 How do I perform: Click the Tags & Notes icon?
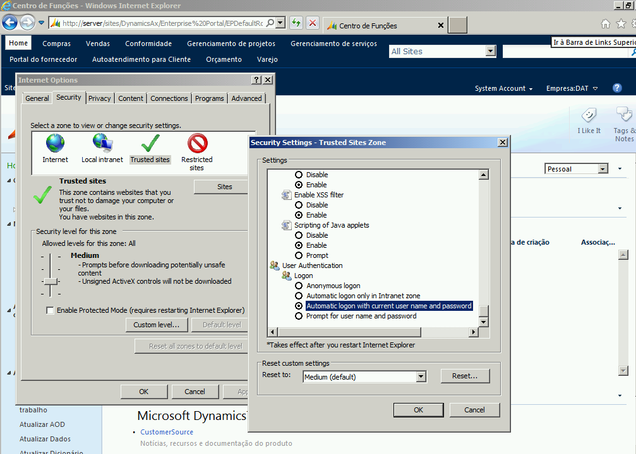(x=624, y=115)
